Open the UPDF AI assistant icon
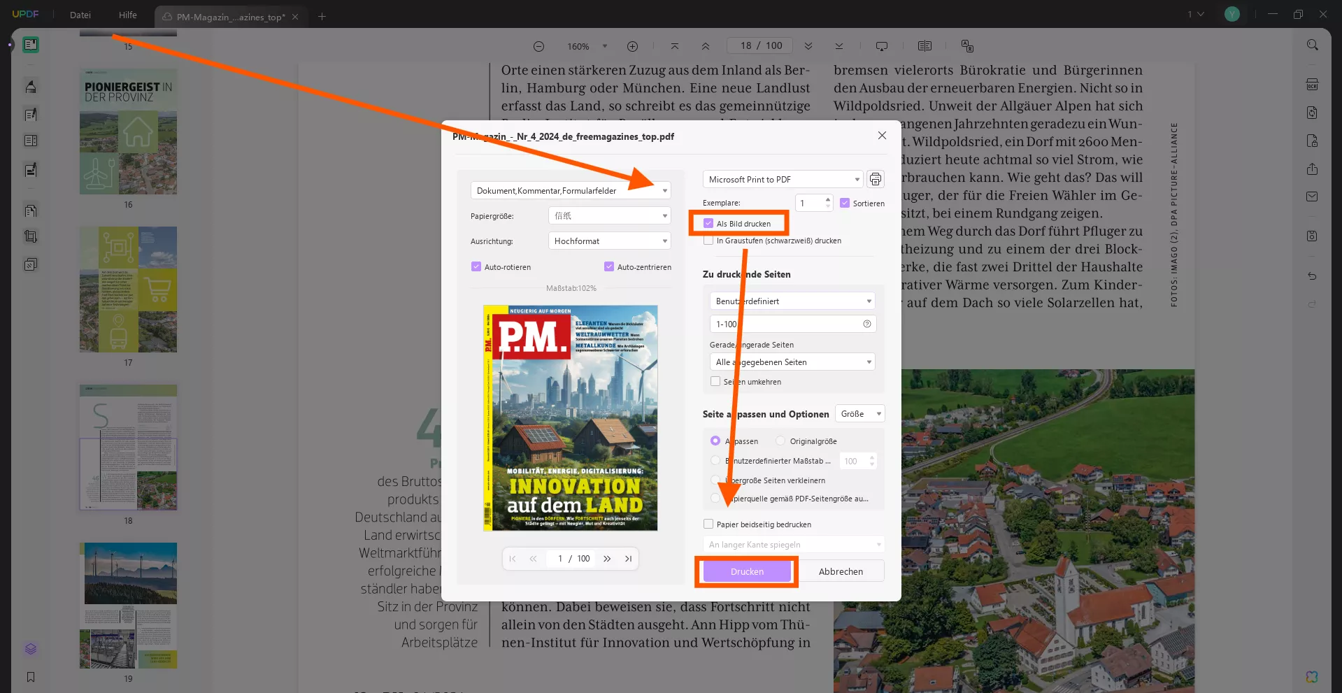 click(x=1312, y=677)
